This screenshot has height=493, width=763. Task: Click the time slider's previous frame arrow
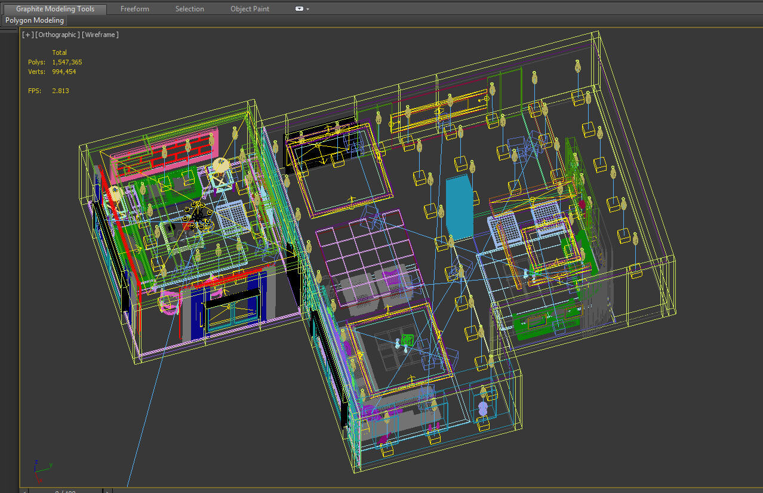[24, 491]
